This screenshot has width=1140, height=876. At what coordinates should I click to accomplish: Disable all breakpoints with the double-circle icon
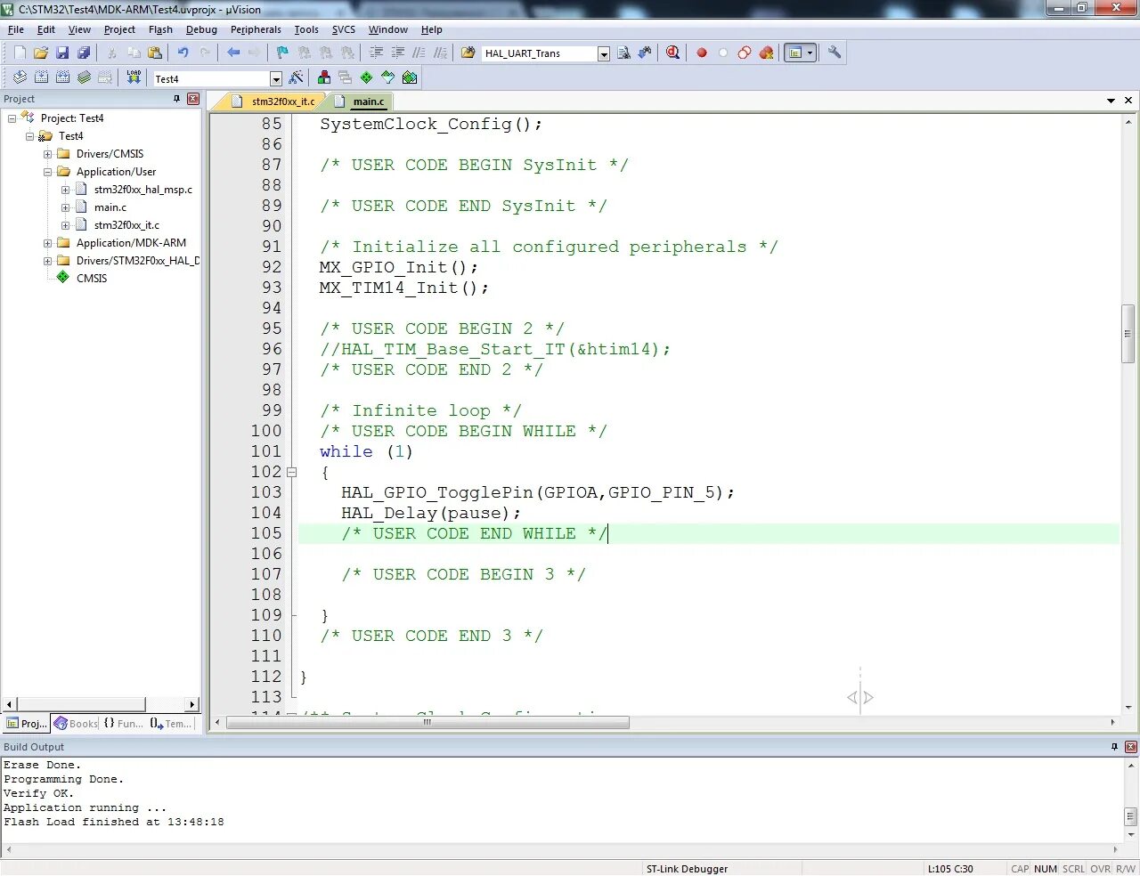745,53
